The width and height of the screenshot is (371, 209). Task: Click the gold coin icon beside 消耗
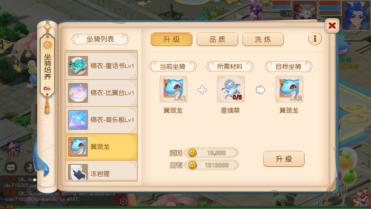(x=192, y=153)
